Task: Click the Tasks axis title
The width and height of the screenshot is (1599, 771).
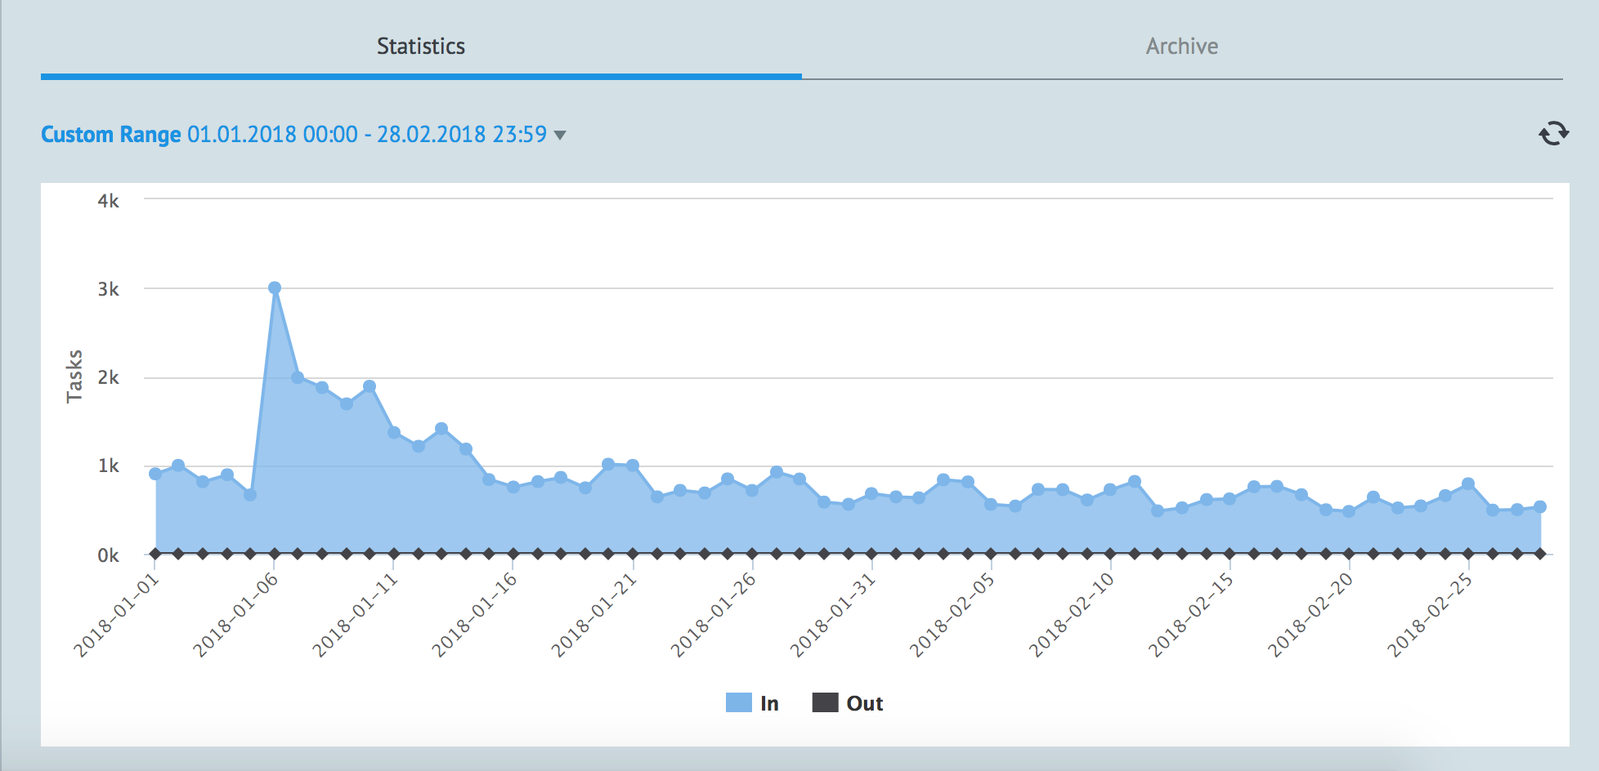Action: coord(74,376)
